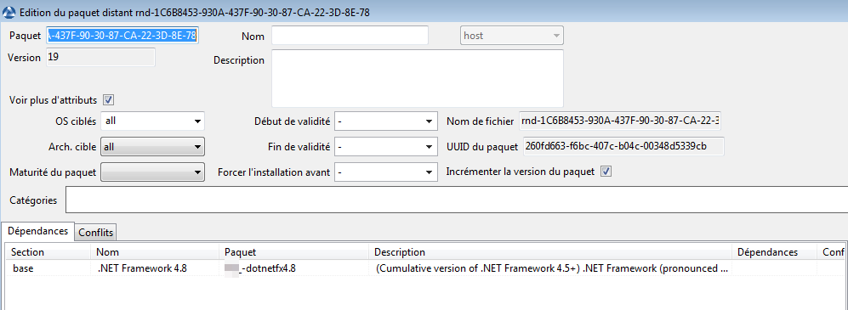Open the OS ciblés dropdown
Viewport: 848px width, 310px height.
pos(154,121)
